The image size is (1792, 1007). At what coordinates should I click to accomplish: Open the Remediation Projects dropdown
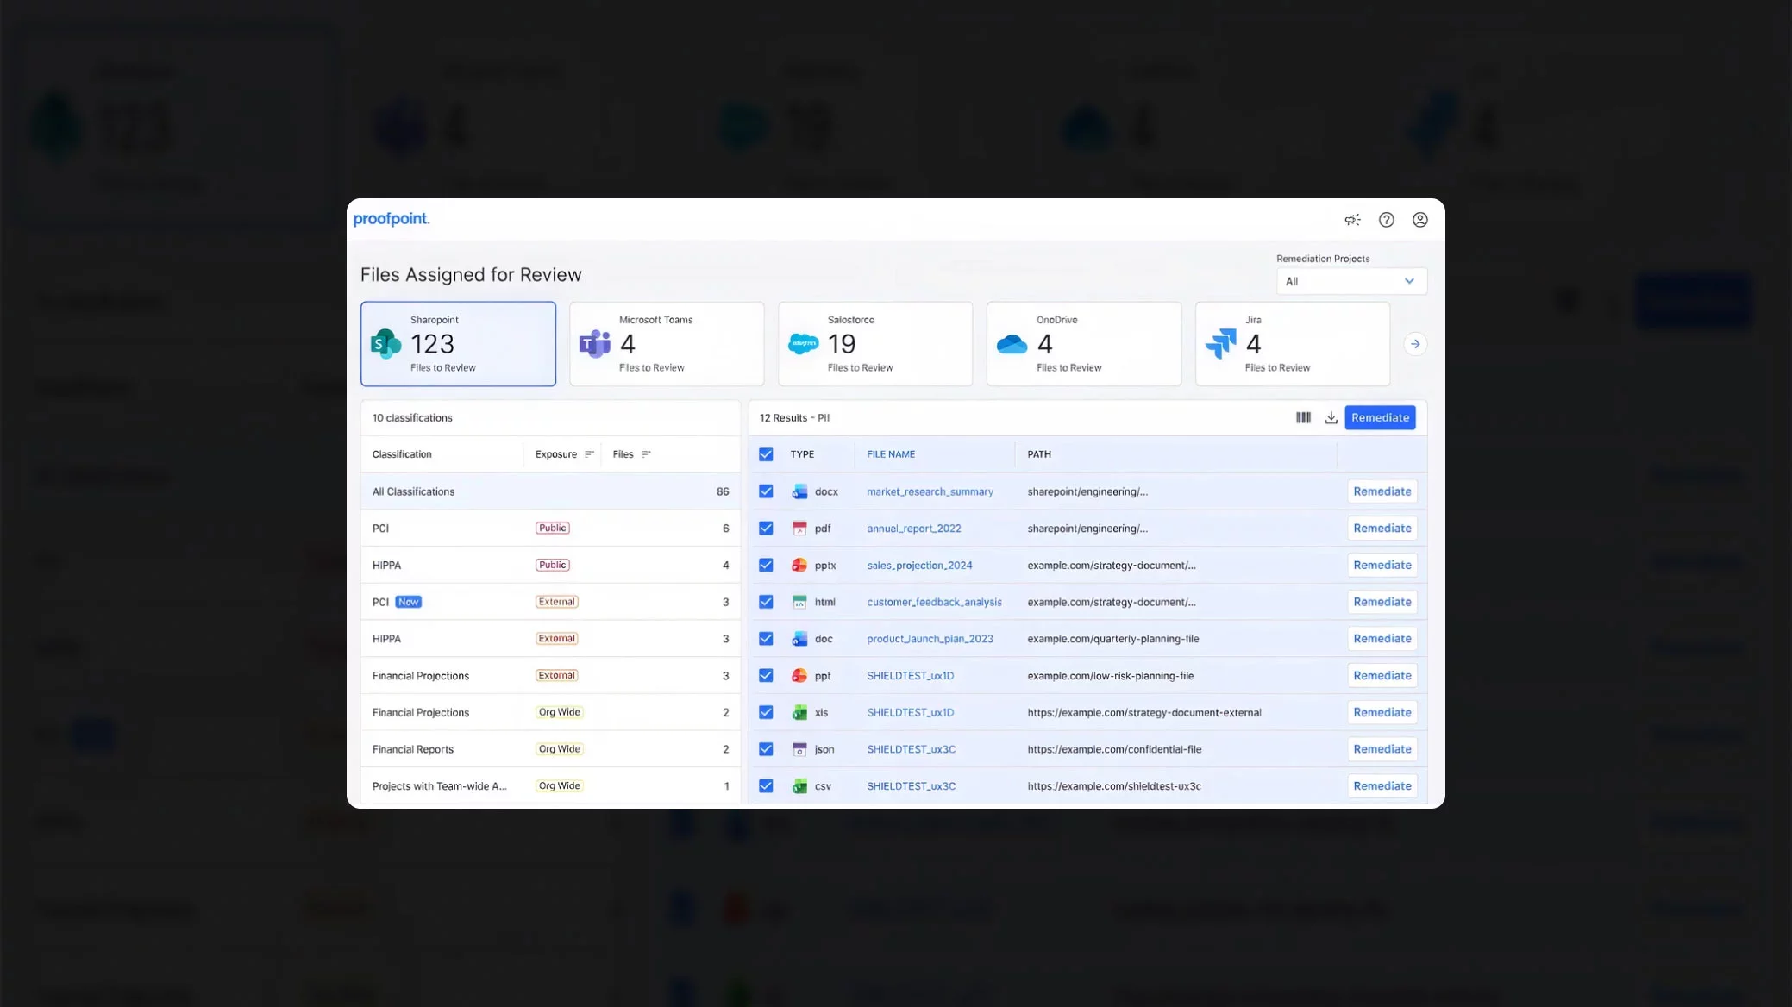[1350, 281]
